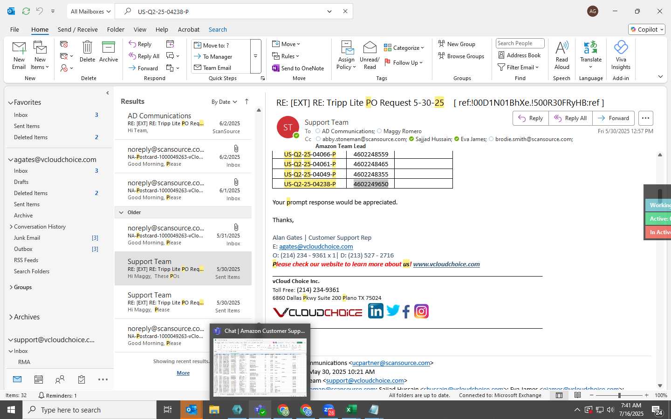671x419 pixels.
Task: Open www.vcloudchoice.com link
Action: point(446,264)
